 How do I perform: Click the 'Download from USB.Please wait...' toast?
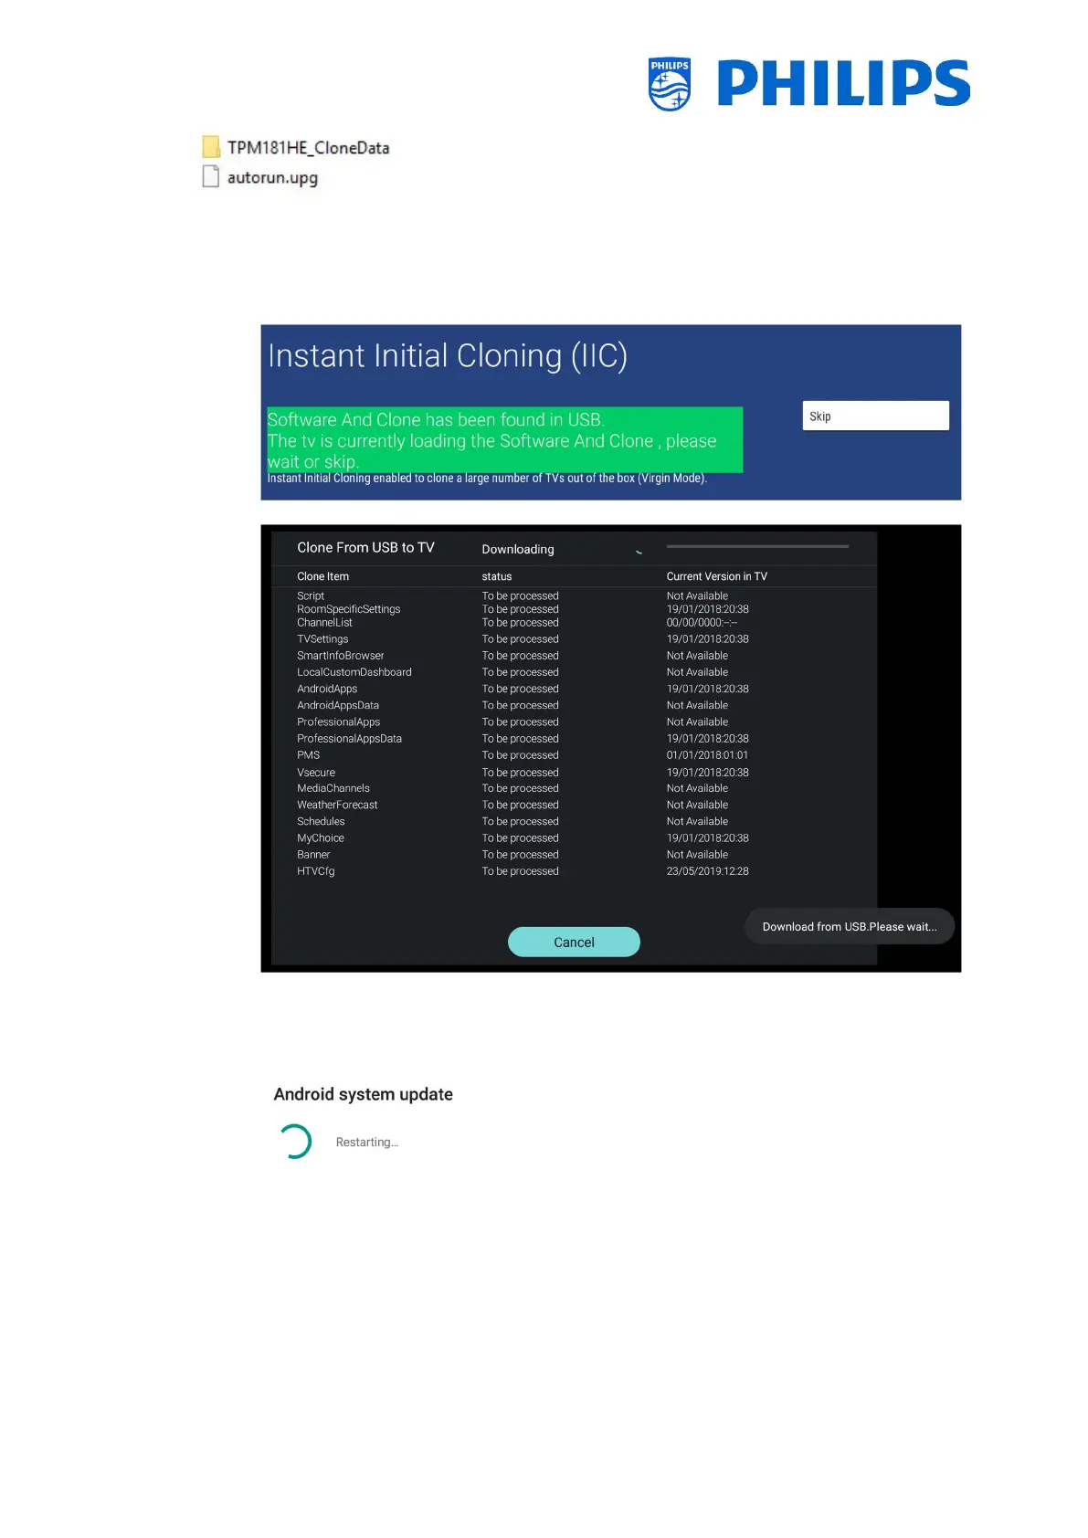850,926
